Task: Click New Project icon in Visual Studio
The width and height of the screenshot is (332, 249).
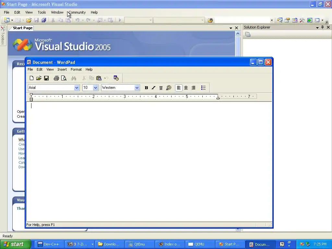Action: 7,20
